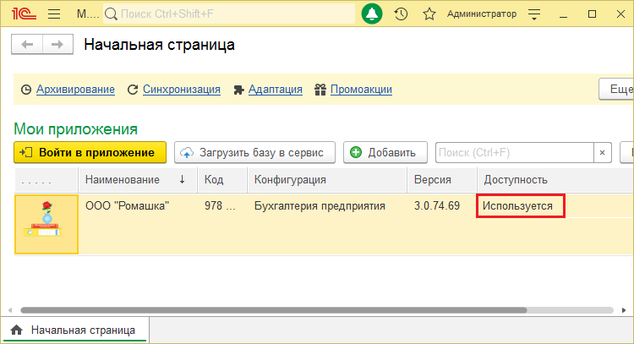
Task: Click the global search field Ctrl+Shift+F
Action: pyautogui.click(x=229, y=14)
